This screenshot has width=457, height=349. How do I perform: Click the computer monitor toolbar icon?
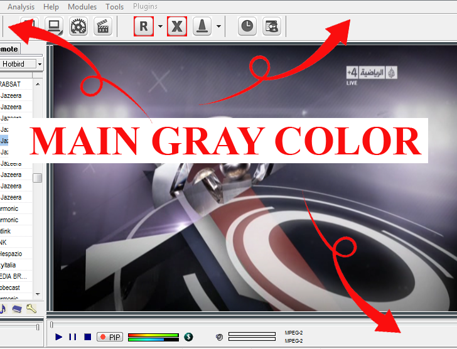coord(54,26)
